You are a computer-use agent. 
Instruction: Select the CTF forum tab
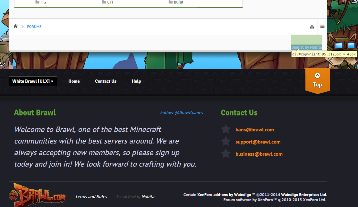point(108,2)
